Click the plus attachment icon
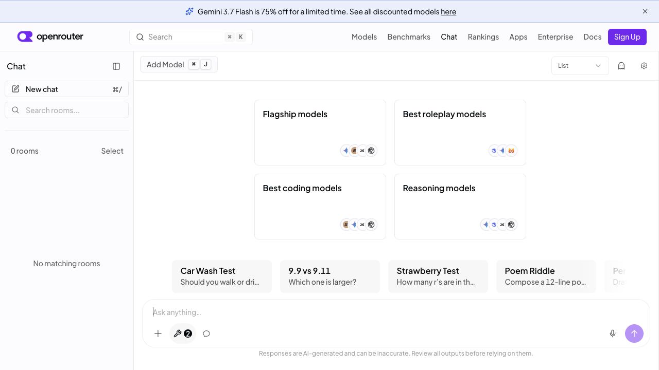The width and height of the screenshot is (659, 370). coord(158,334)
